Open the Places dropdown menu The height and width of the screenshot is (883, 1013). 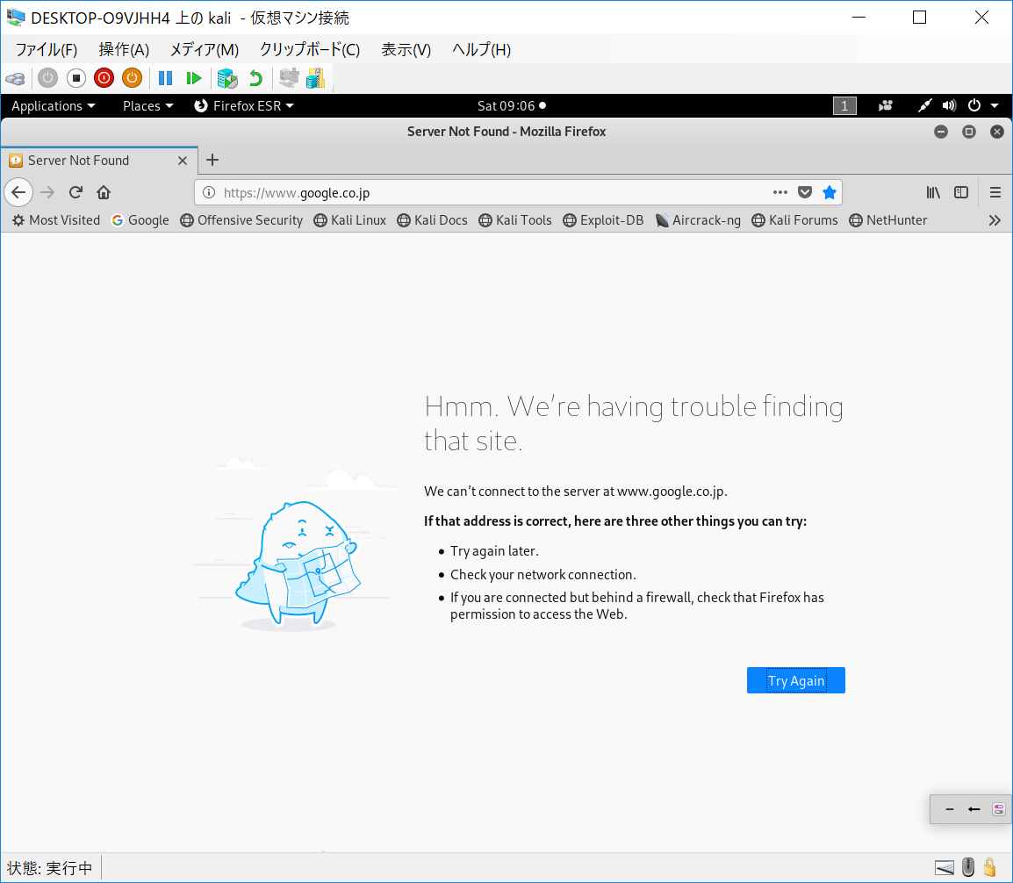pyautogui.click(x=147, y=106)
